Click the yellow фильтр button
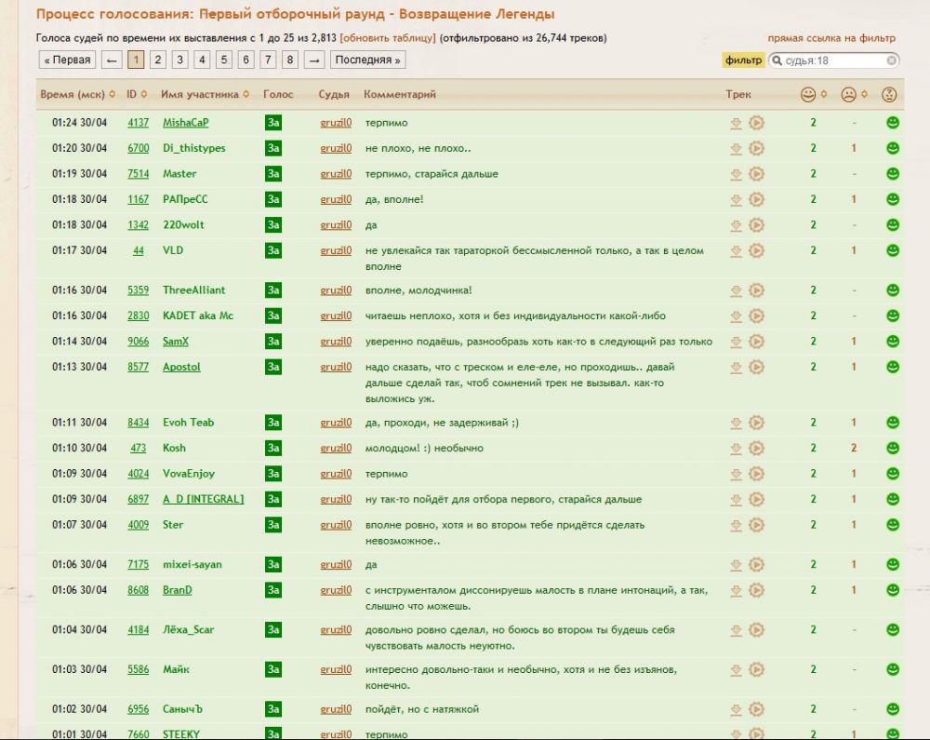Screen dimensions: 930x740 click(x=743, y=60)
